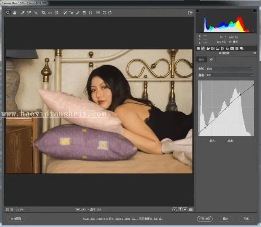This screenshot has width=261, height=227.
Task: Toggle highlight clipping warning in histogram
Action: point(255,11)
